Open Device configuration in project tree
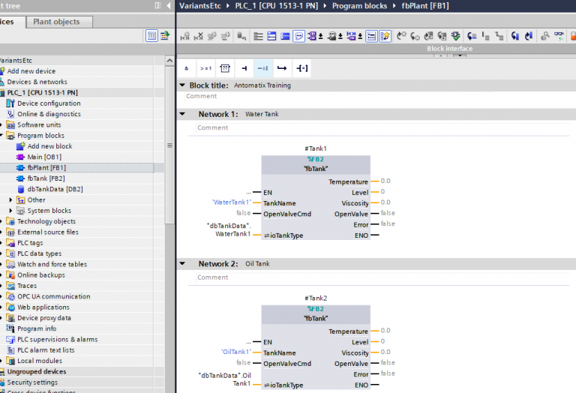Viewport: 576px width, 393px height. tap(48, 103)
